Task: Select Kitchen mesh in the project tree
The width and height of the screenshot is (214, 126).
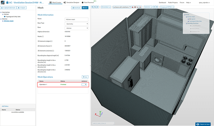Action: (x=9, y=21)
